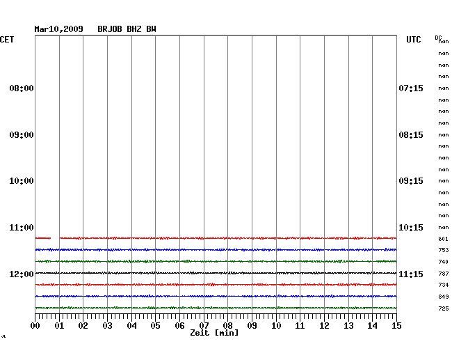
Task: Click minute tick label 05
Action: pos(155,326)
